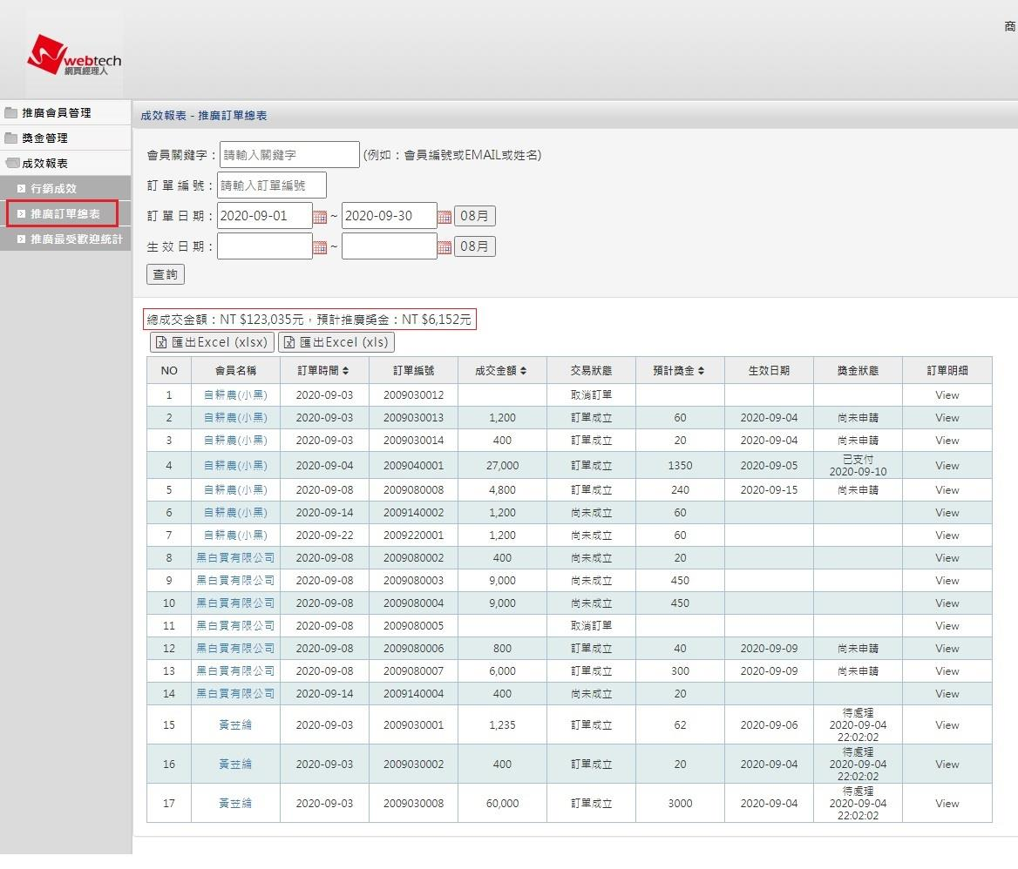Click the webtech logo
1018x869 pixels.
(x=74, y=58)
